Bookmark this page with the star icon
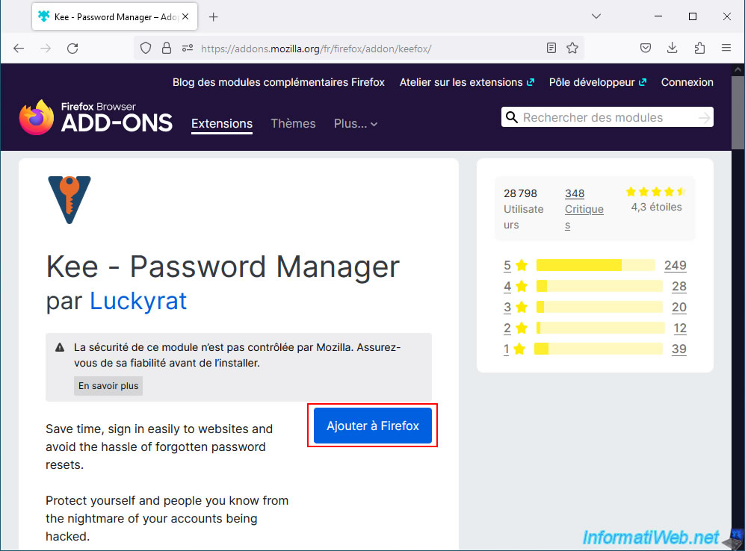The image size is (745, 551). 572,48
